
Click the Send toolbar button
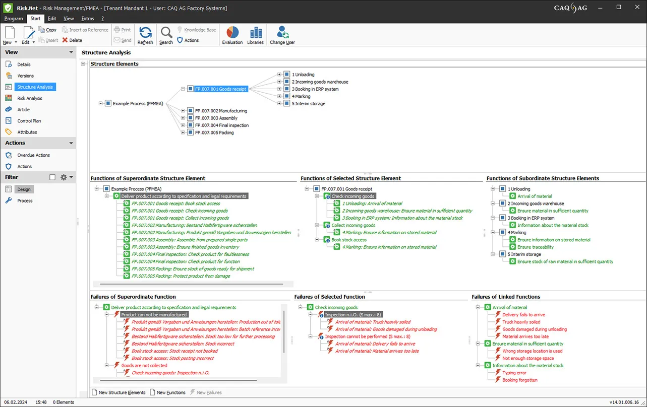[x=123, y=40]
